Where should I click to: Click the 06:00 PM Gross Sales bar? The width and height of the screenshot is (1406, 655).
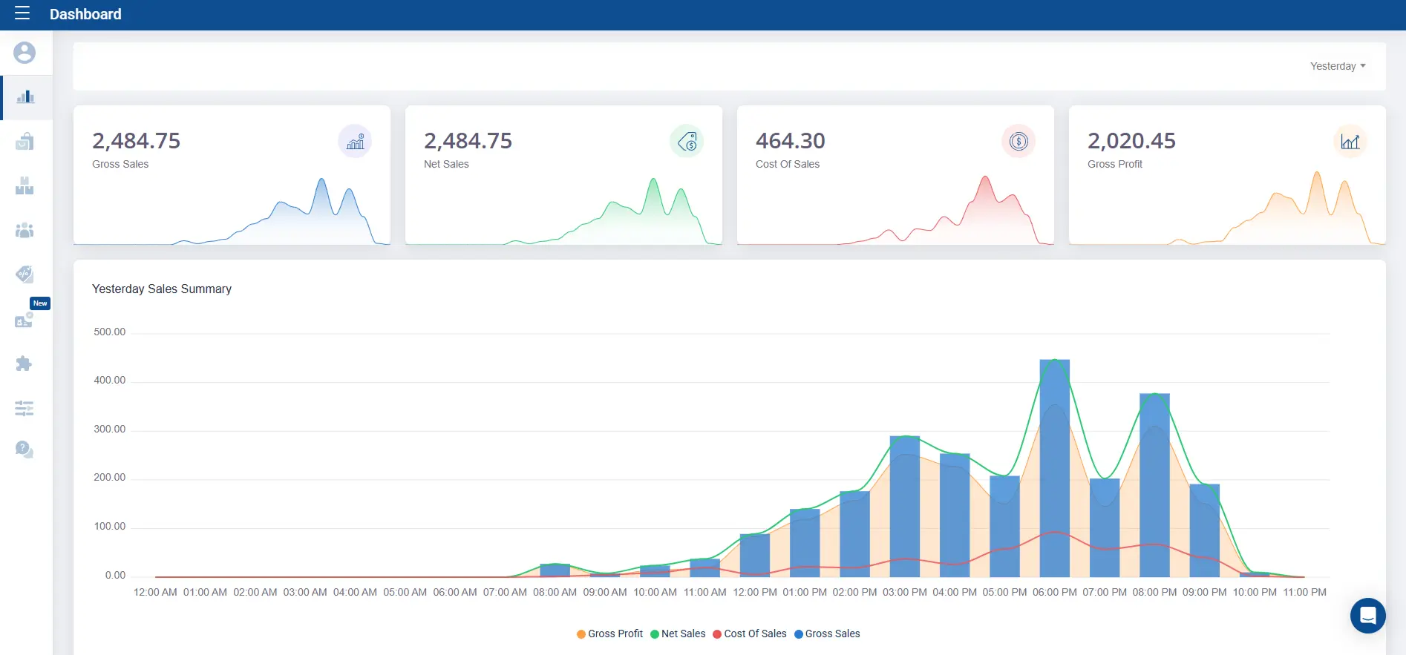click(x=1055, y=468)
